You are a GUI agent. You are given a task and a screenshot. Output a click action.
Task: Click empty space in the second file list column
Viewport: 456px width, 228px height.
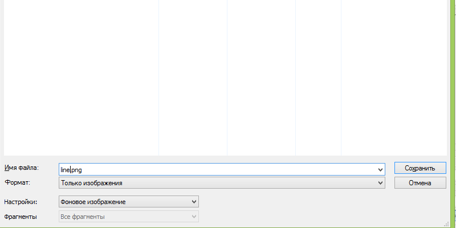tap(193, 74)
